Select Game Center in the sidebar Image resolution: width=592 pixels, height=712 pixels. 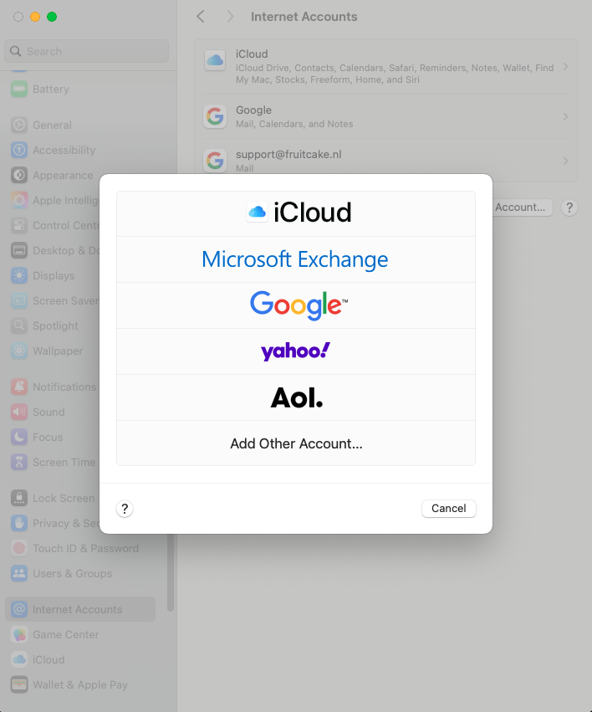coord(65,634)
